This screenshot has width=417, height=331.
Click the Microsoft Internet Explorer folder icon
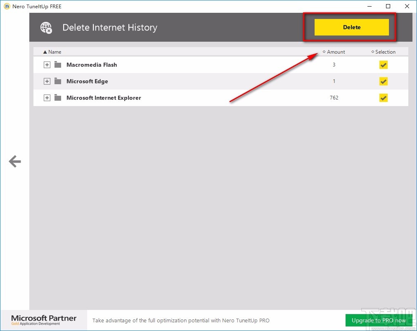click(58, 97)
